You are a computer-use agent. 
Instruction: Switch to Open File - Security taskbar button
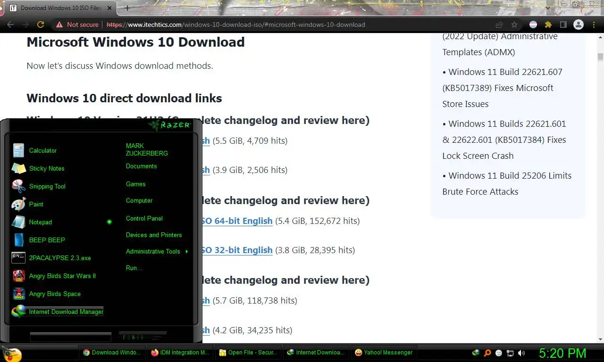tap(248, 353)
